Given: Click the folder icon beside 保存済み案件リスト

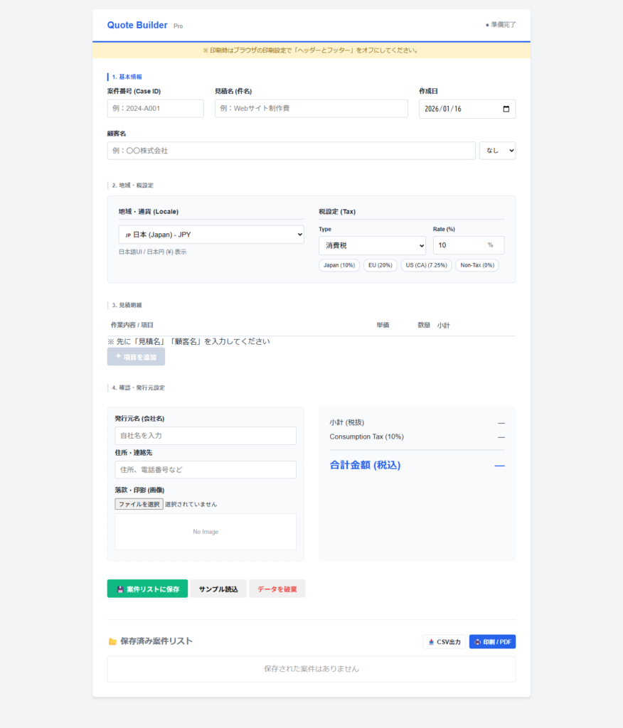Looking at the screenshot, I should [x=112, y=641].
